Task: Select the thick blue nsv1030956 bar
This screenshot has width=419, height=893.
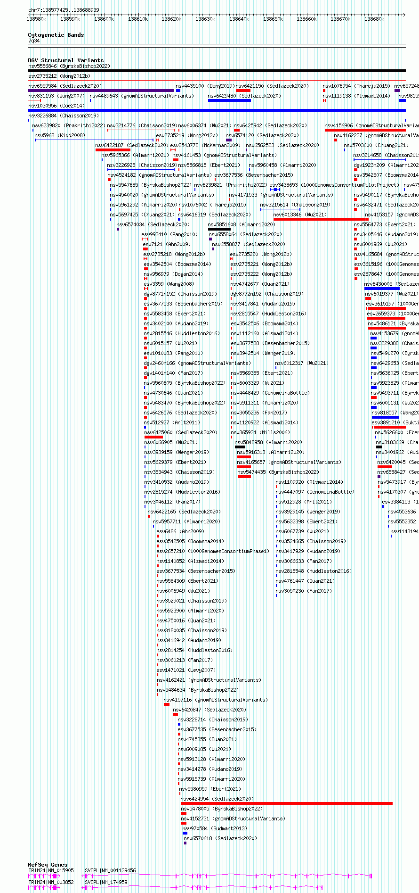Action: point(217,110)
